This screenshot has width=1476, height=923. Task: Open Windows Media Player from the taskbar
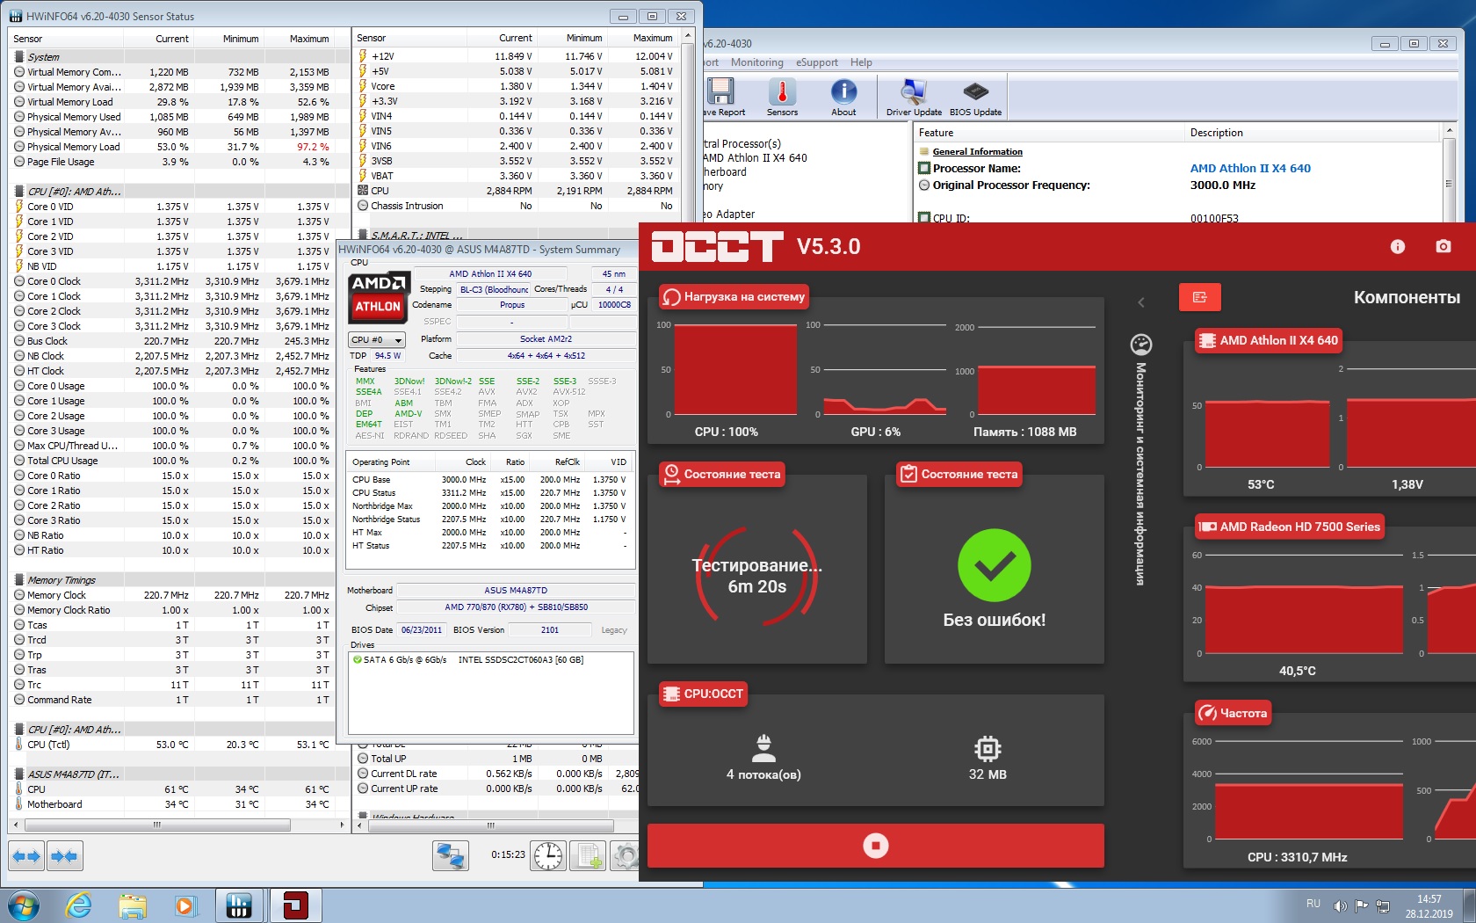pyautogui.click(x=184, y=905)
